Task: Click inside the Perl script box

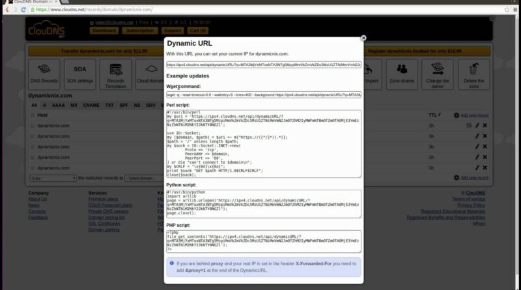Action: tap(264, 143)
